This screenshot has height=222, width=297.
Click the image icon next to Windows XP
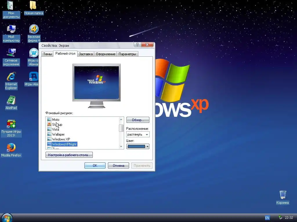pyautogui.click(x=49, y=139)
